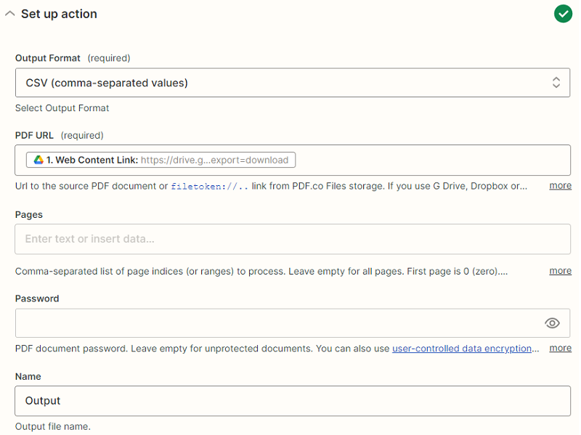Click the Password label text
This screenshot has height=435, width=581.
point(37,298)
